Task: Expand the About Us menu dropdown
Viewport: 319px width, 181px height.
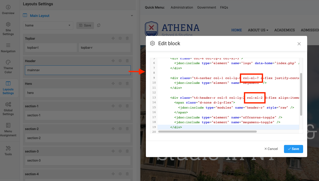Action: [x=258, y=30]
